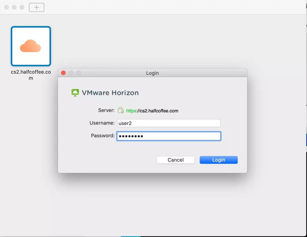Click the blue Login button
The image size is (307, 237).
[x=219, y=160]
